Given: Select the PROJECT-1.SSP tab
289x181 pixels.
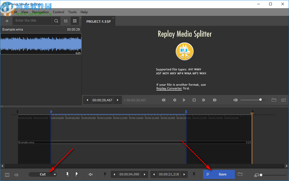Looking at the screenshot, I should tap(99, 21).
